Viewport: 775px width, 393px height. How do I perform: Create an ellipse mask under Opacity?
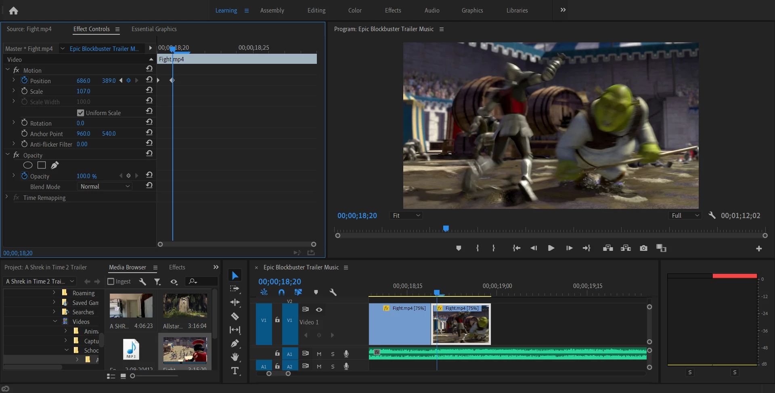click(28, 165)
